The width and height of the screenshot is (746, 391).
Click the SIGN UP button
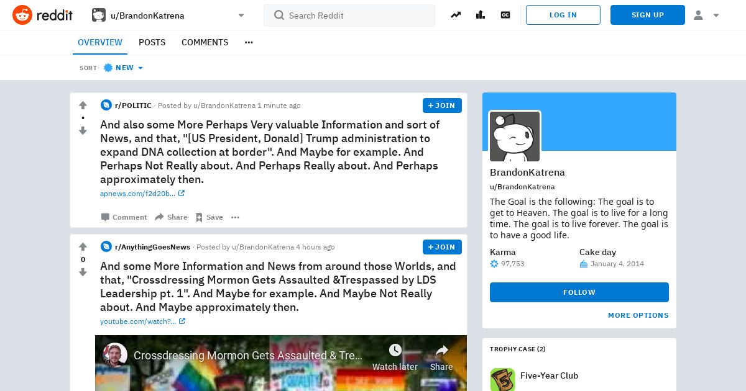click(x=648, y=15)
